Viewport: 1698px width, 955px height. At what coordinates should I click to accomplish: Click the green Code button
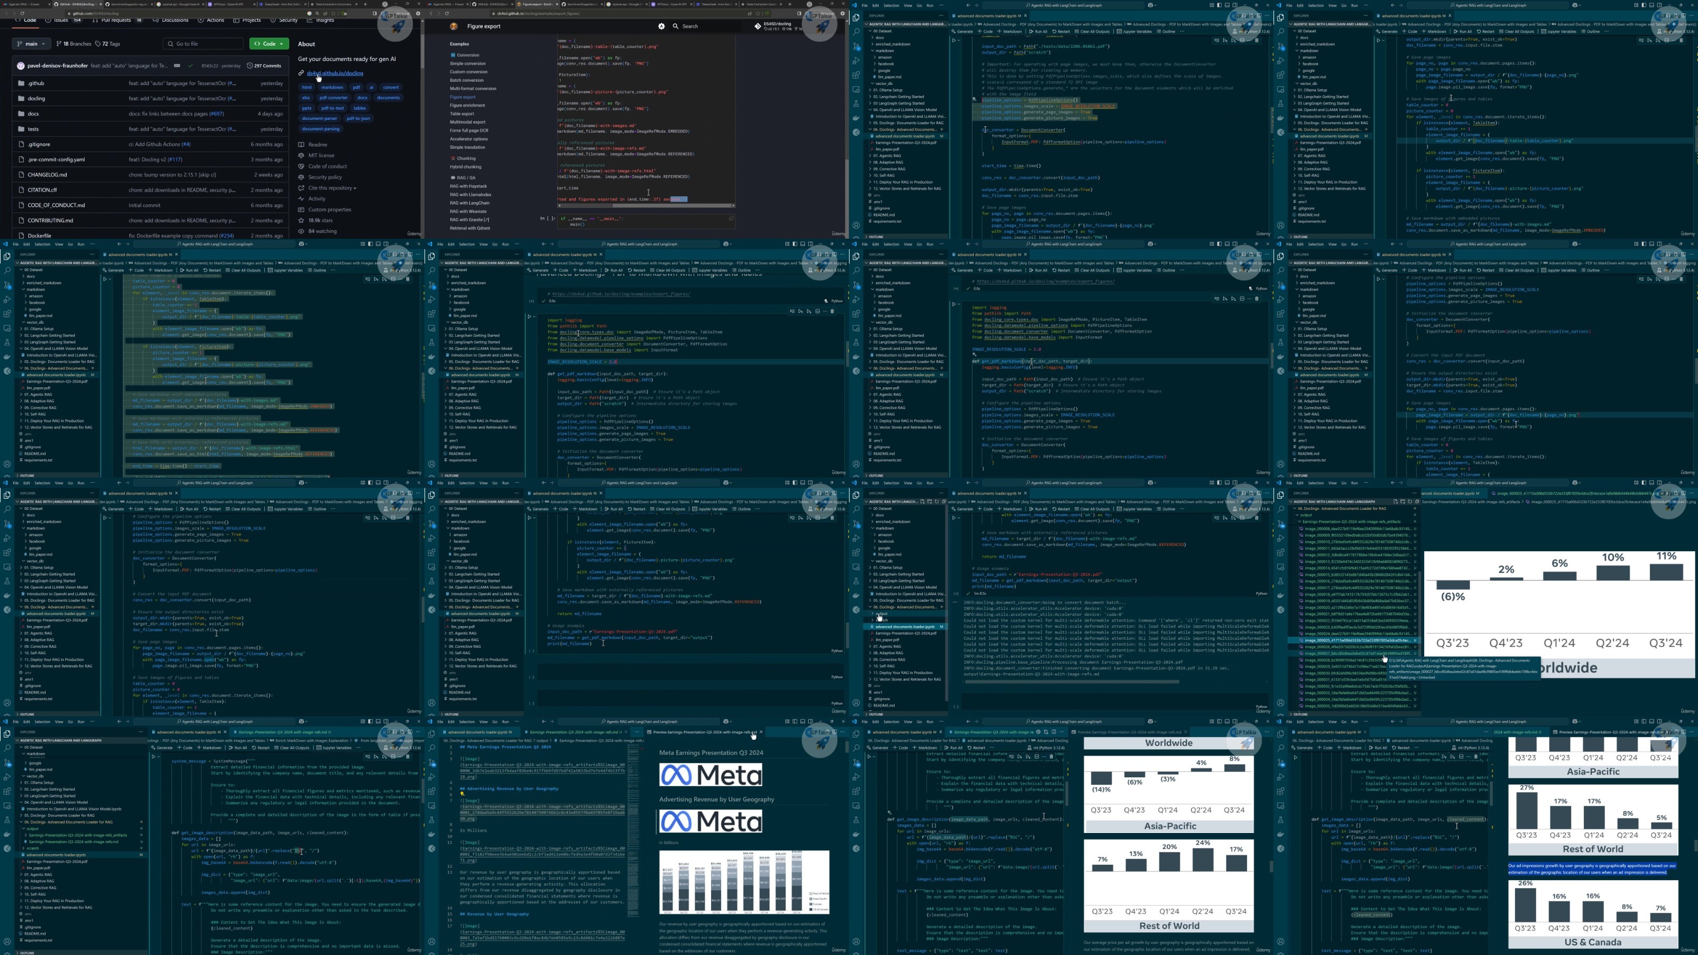pos(269,44)
